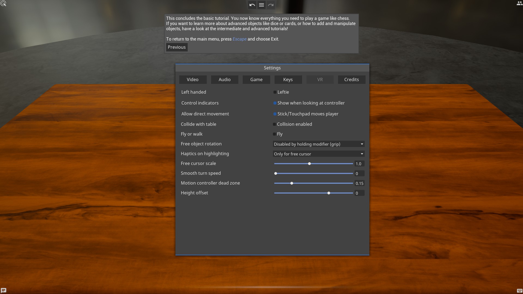Click the Previous tutorial button
Viewport: 523px width, 294px height.
coord(177,47)
